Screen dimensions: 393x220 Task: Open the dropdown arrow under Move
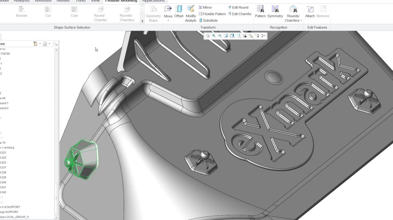coord(168,20)
